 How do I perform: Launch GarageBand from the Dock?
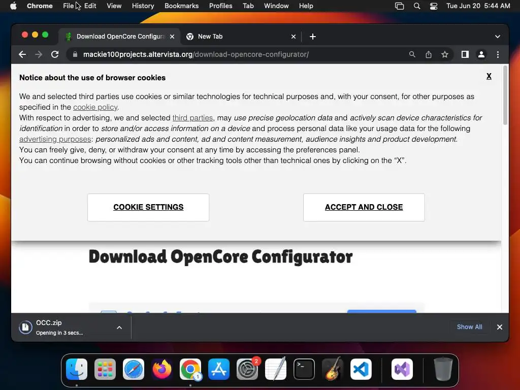(x=333, y=369)
